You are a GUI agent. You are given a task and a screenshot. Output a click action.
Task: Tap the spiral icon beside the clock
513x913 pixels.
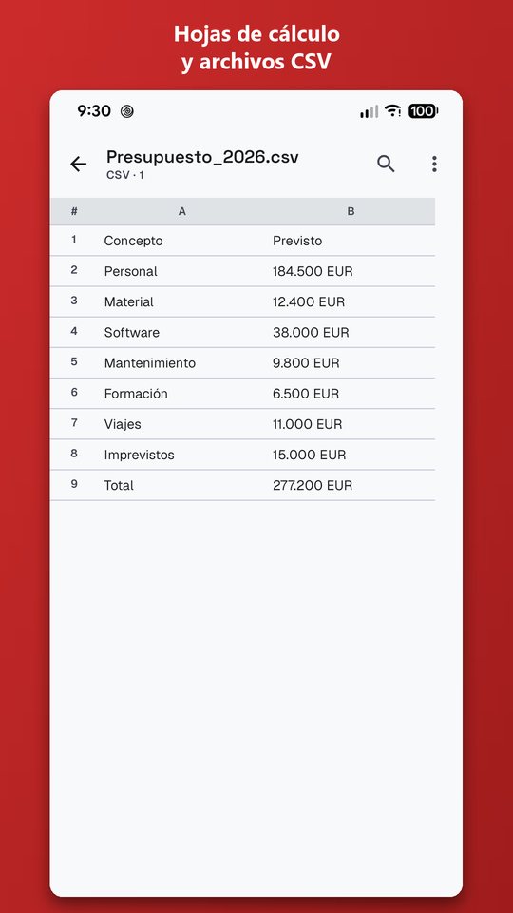point(126,110)
